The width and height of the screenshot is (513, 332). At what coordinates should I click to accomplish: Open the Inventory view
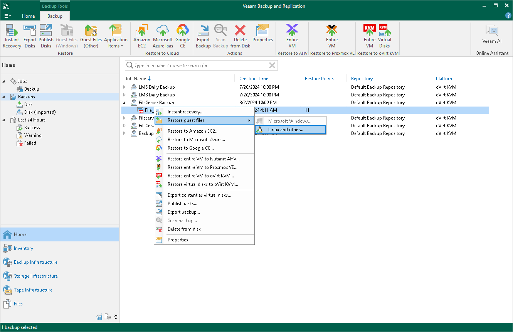[60, 248]
